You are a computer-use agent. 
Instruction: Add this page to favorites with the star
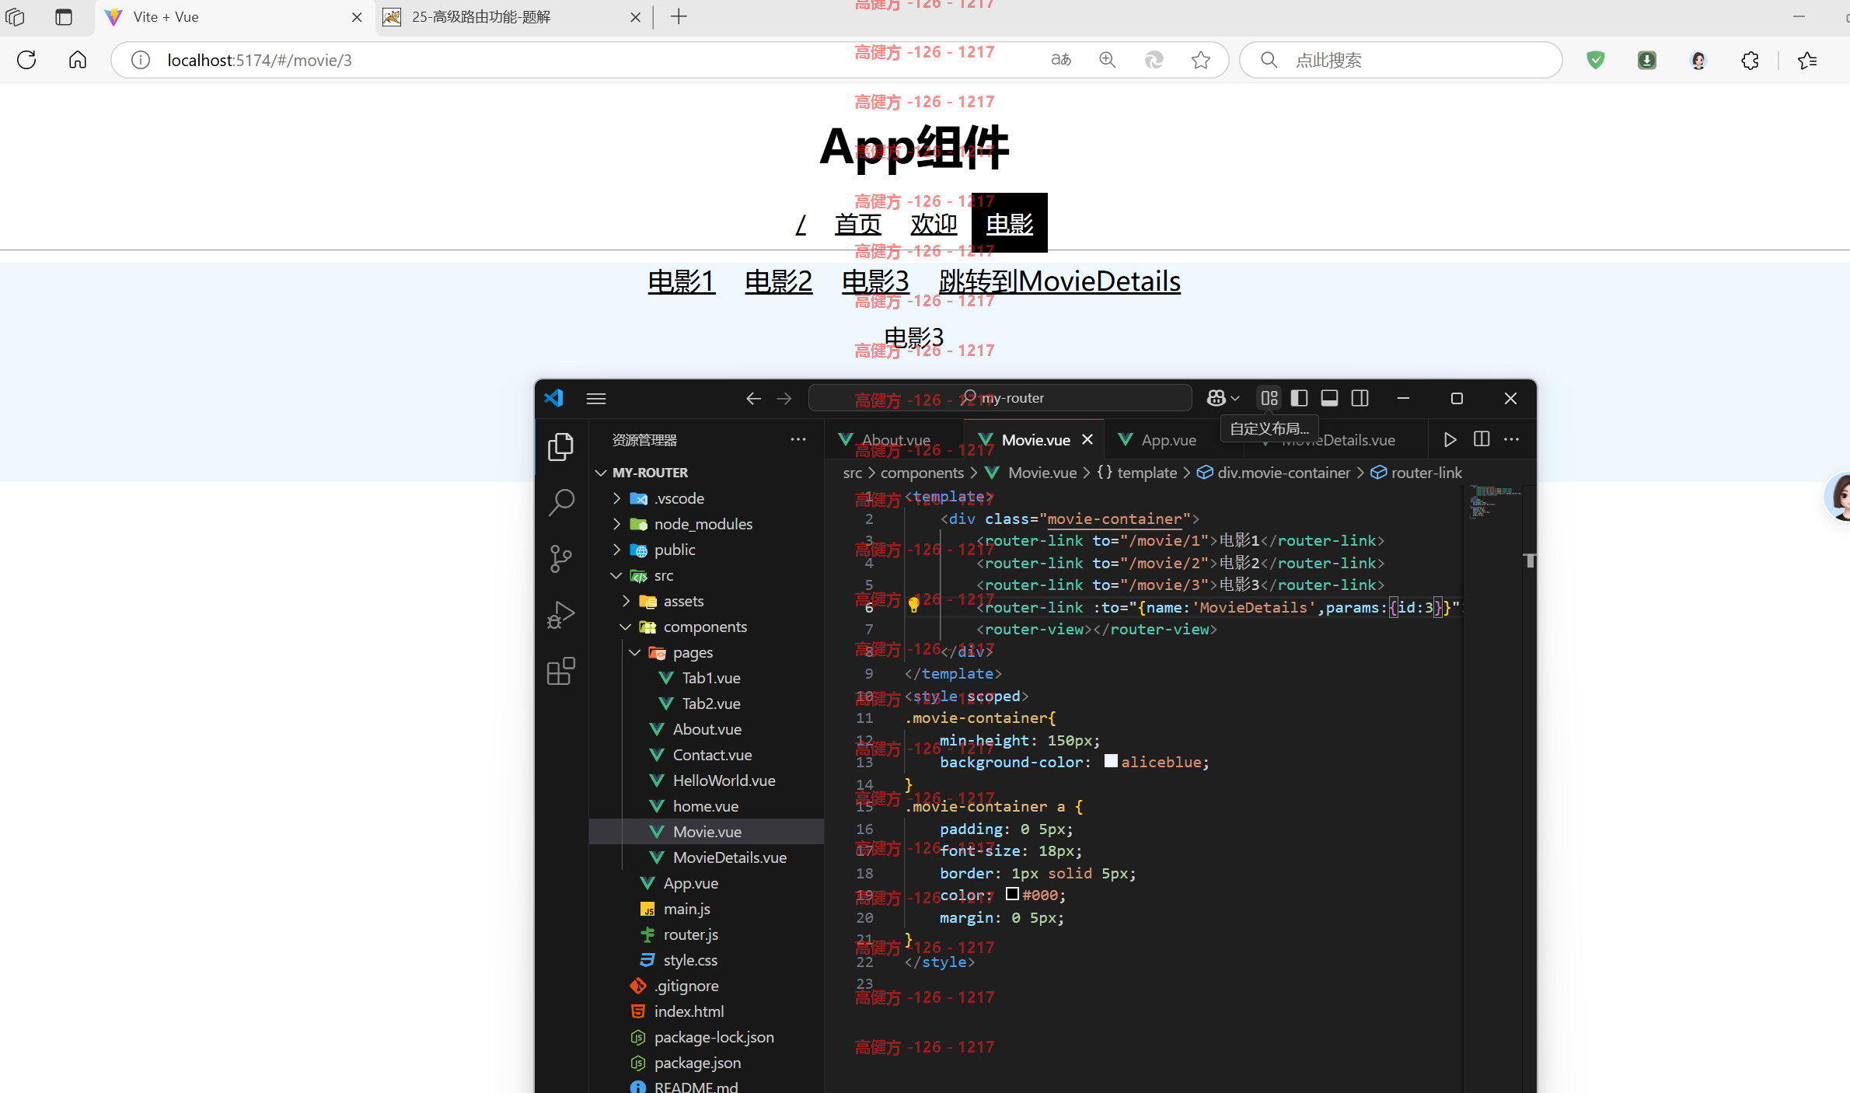pos(1201,60)
